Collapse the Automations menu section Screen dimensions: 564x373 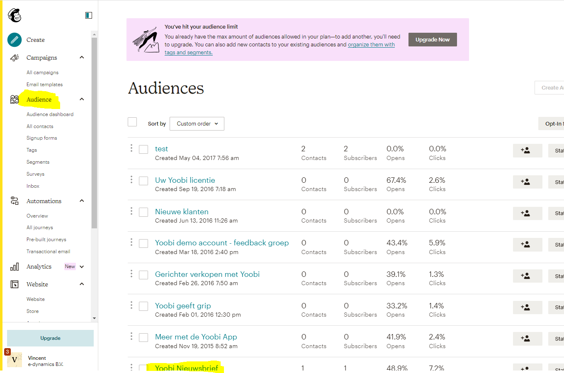tap(82, 201)
